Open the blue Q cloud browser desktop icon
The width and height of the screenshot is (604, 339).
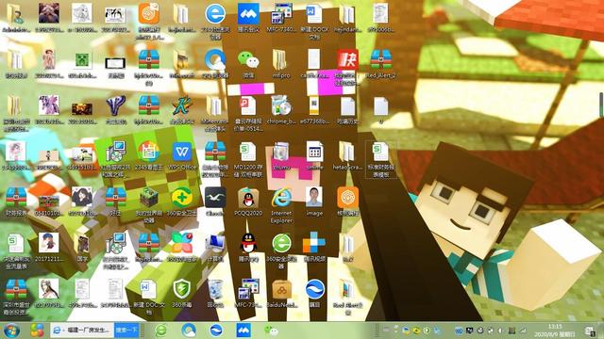pos(215,60)
